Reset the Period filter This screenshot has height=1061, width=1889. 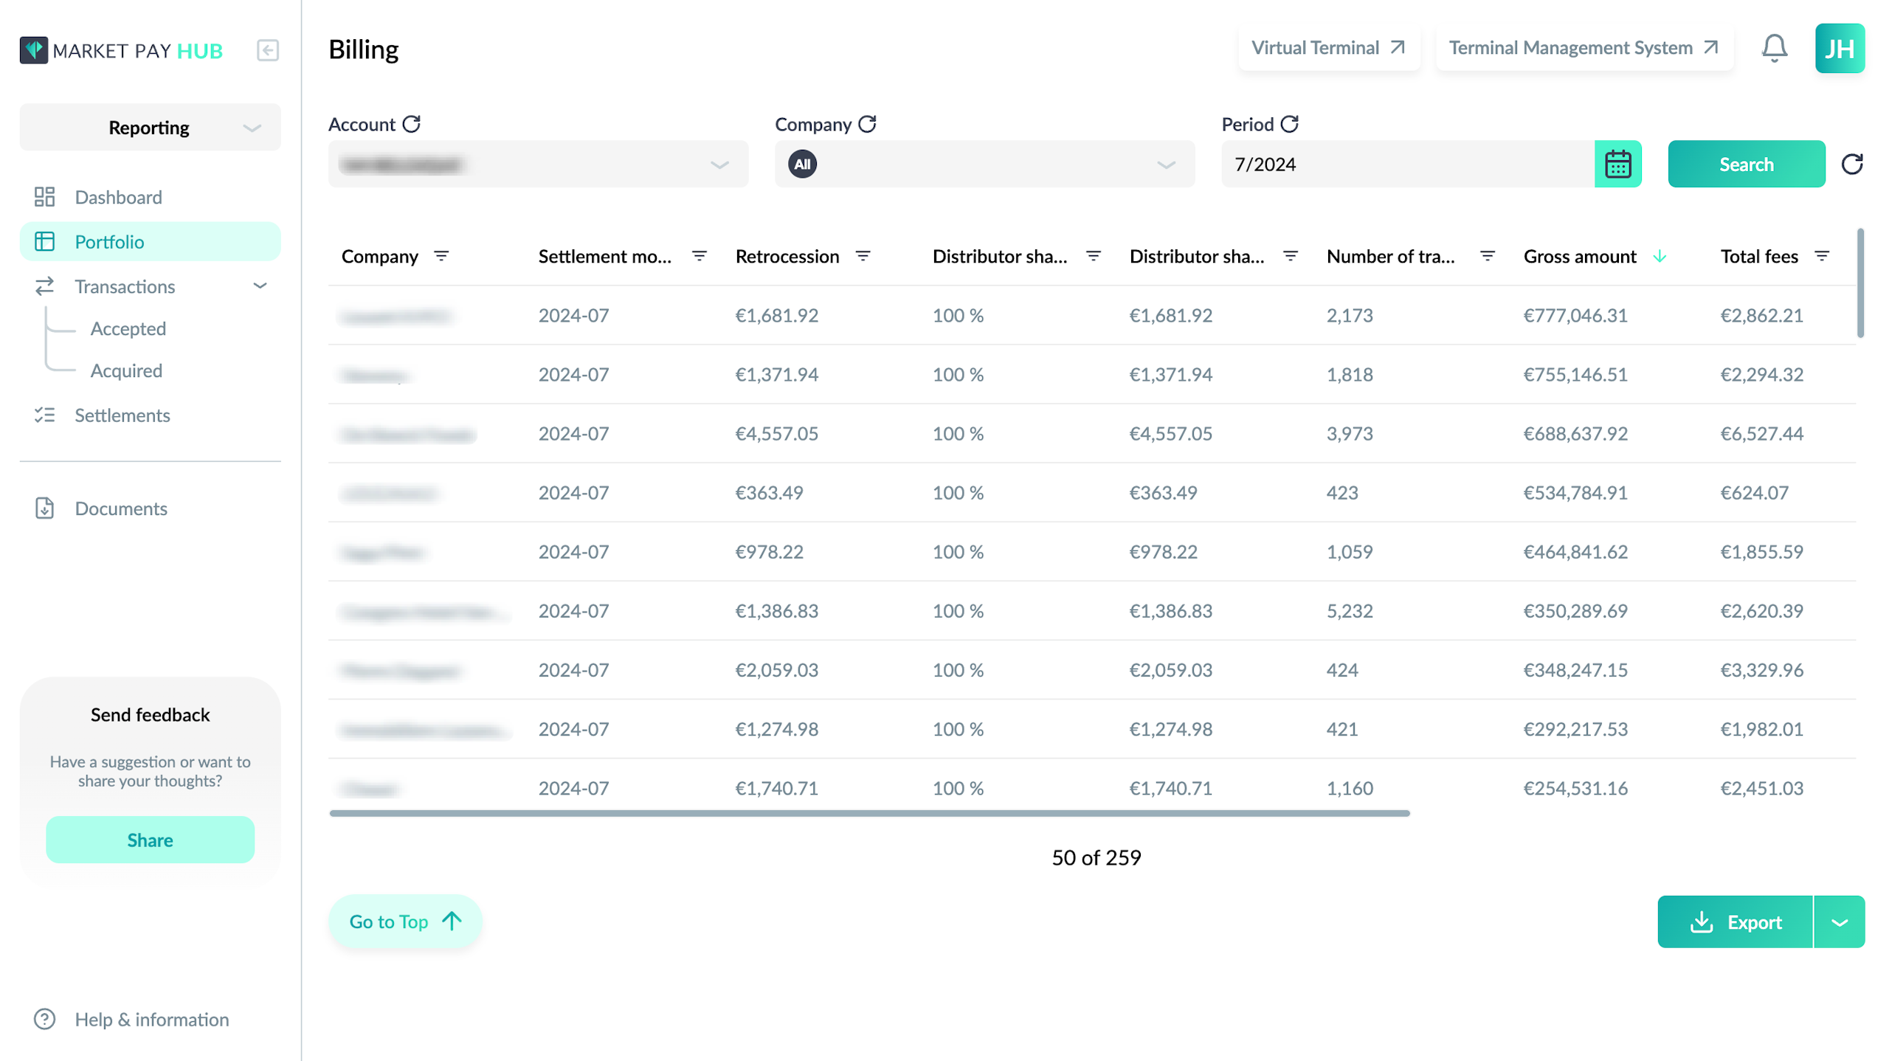(1290, 124)
